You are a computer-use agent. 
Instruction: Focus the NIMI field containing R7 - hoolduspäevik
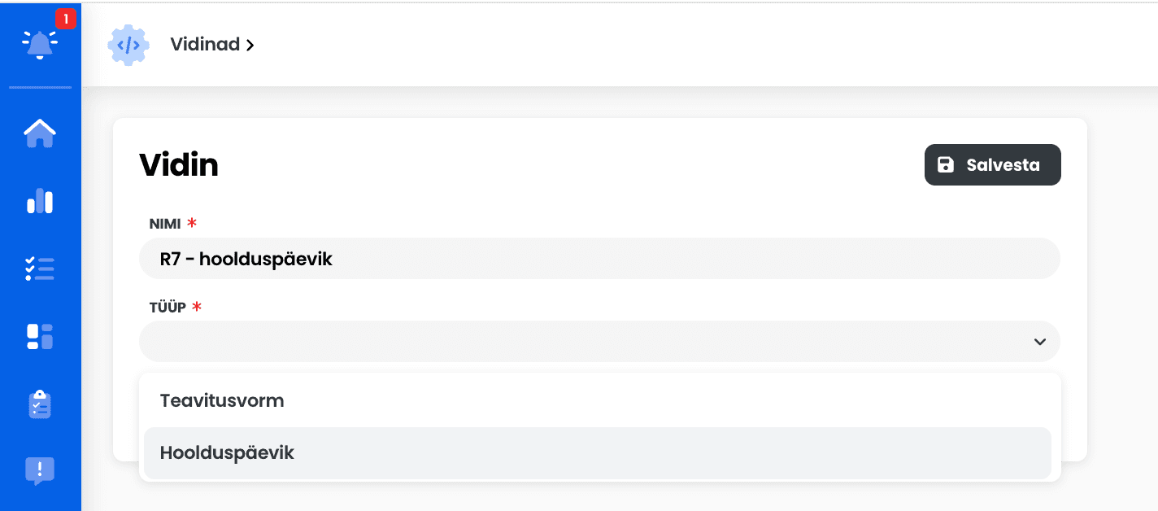pos(599,259)
